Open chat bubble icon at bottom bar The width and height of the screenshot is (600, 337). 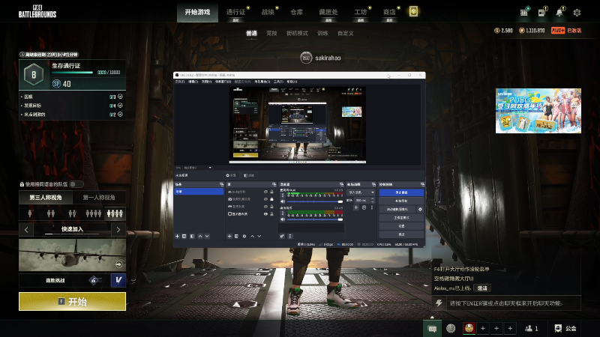tap(433, 329)
